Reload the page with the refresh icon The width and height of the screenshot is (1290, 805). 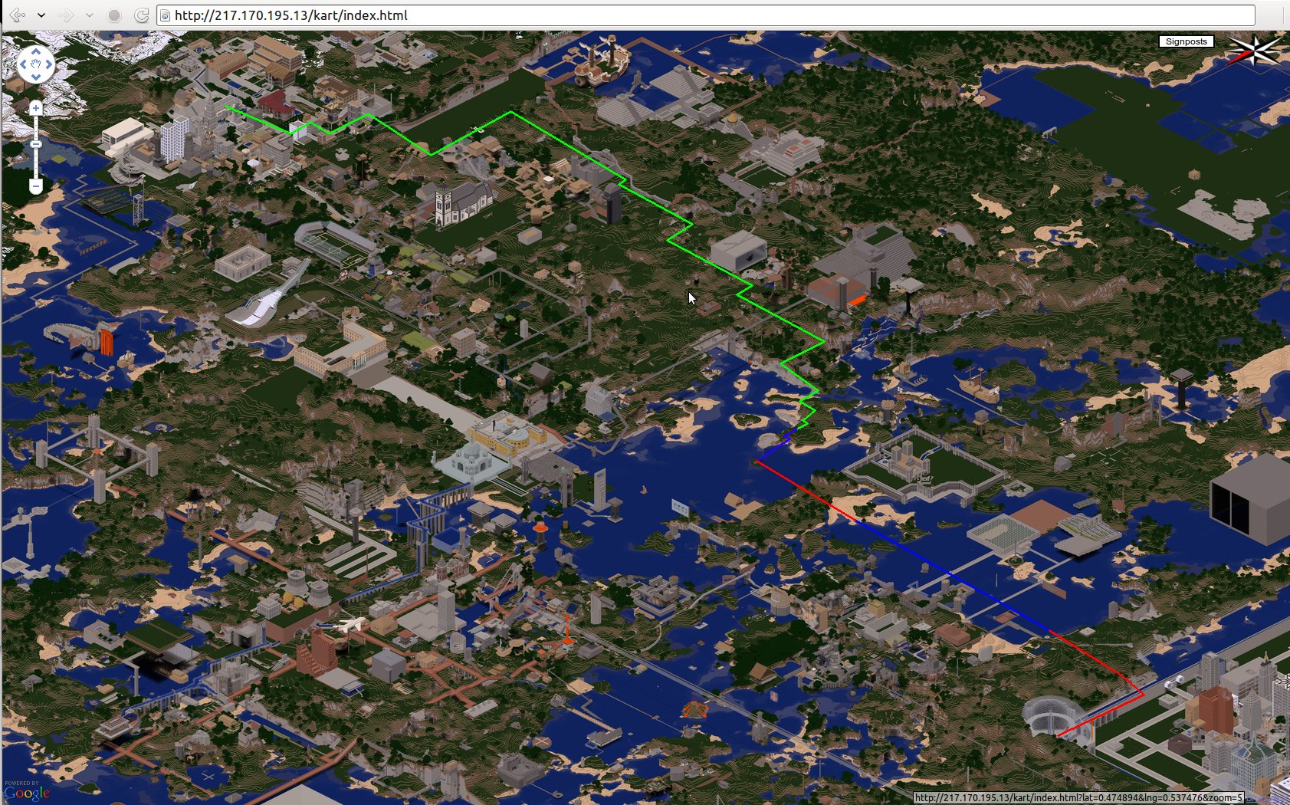[141, 15]
